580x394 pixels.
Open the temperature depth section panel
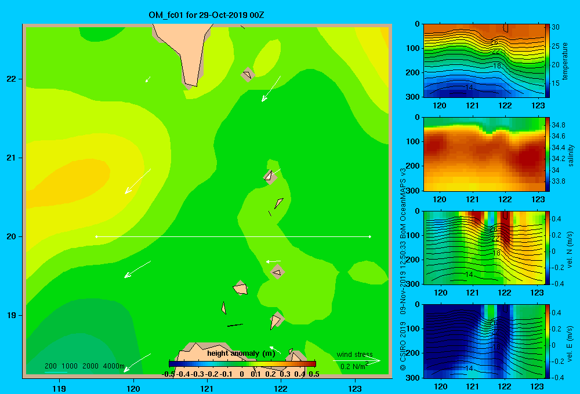tap(484, 61)
